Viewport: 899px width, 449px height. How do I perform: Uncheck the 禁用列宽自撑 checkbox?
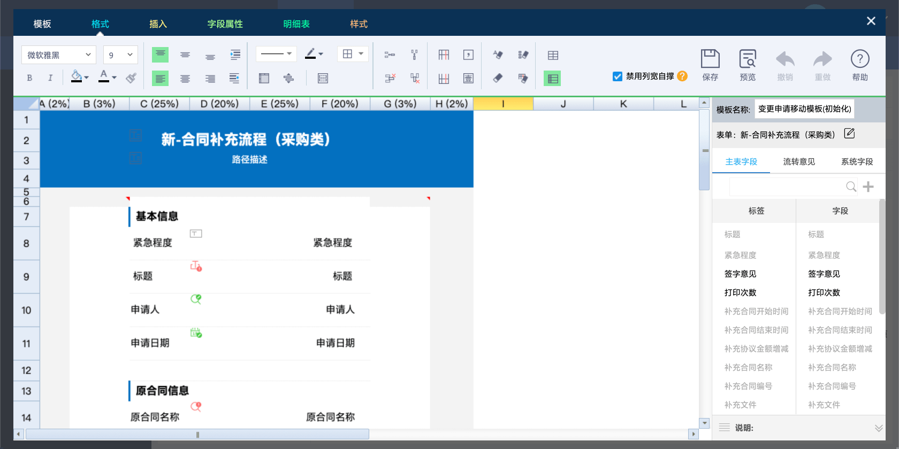point(618,76)
